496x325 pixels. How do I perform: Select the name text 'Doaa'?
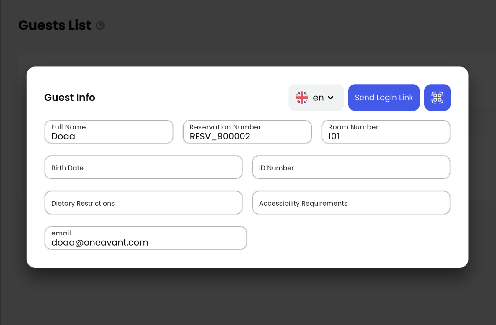(x=63, y=136)
